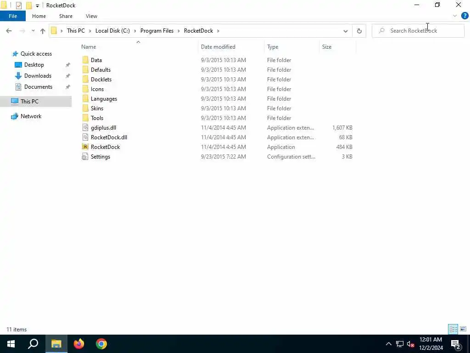Click the muted volume tray icon

click(x=410, y=344)
